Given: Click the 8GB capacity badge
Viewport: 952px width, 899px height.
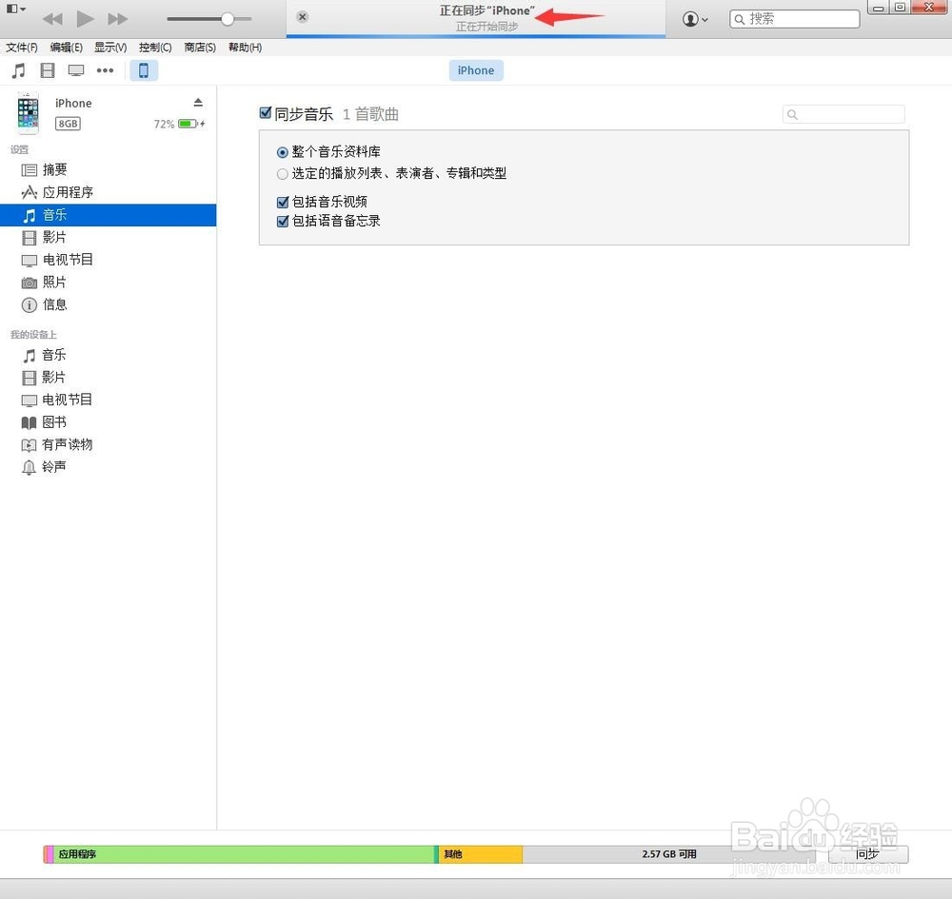Looking at the screenshot, I should tap(68, 124).
